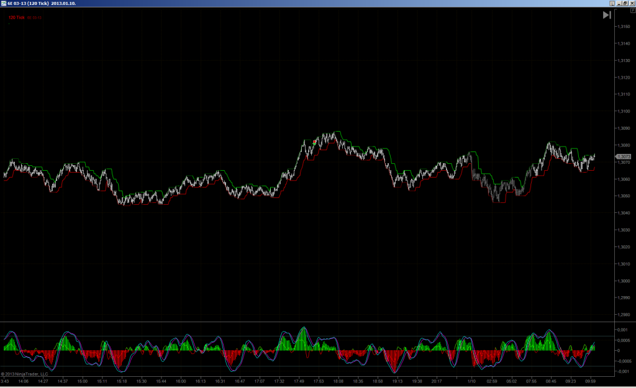Click the red trade marker on the chart
The width and height of the screenshot is (636, 388).
coord(314,142)
